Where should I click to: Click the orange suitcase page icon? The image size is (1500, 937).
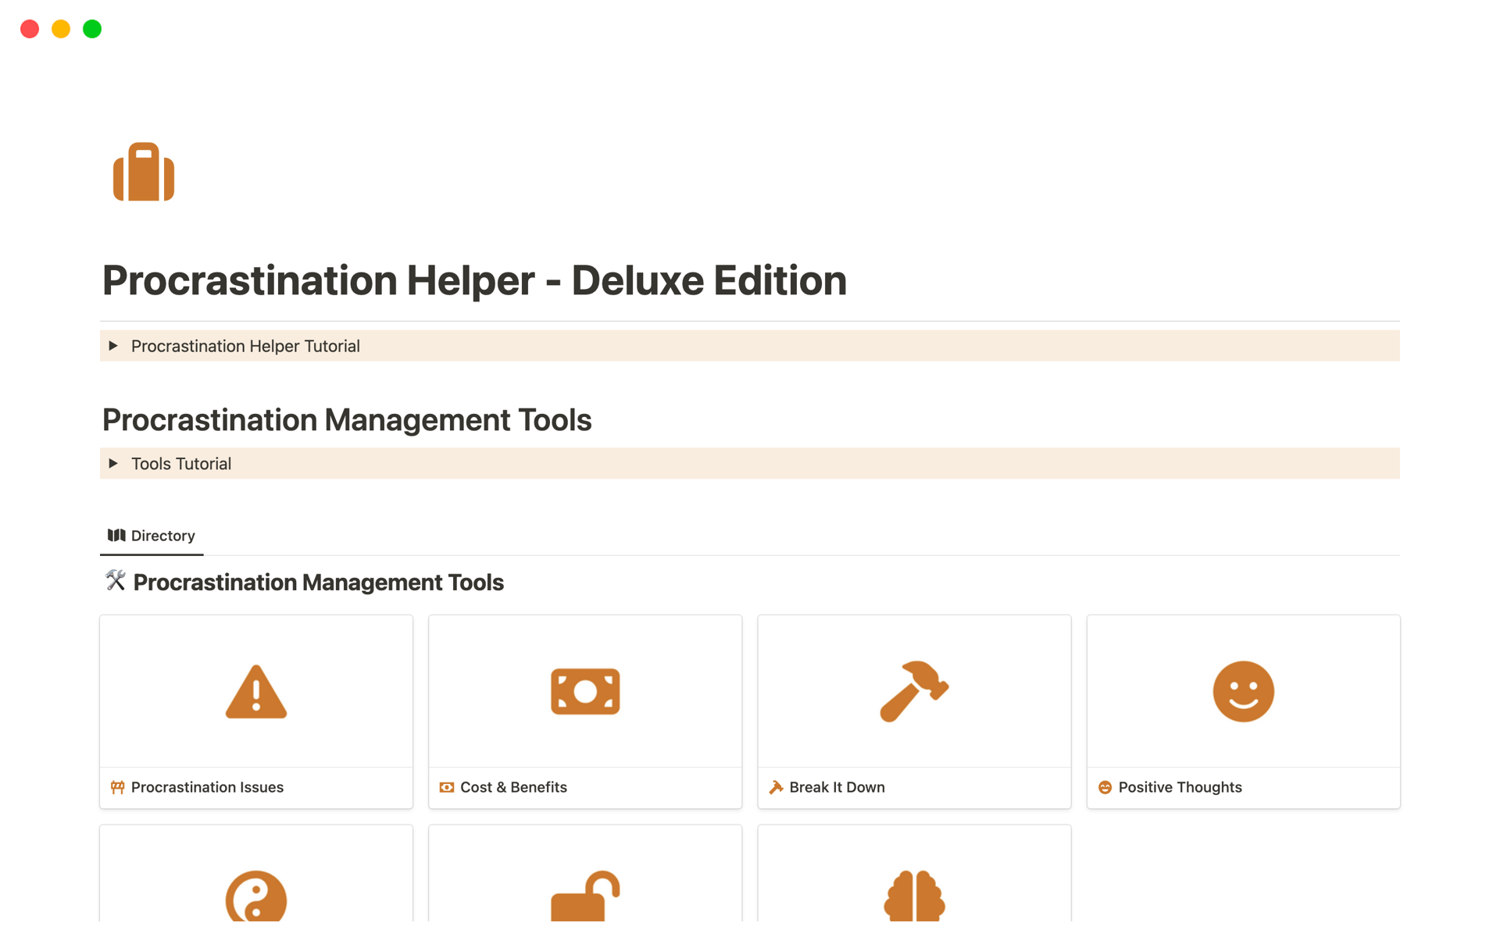pyautogui.click(x=144, y=173)
